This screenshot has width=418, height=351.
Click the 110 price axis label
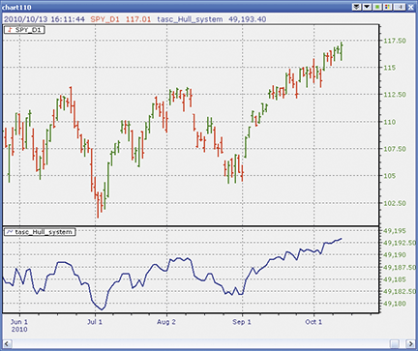pos(390,122)
